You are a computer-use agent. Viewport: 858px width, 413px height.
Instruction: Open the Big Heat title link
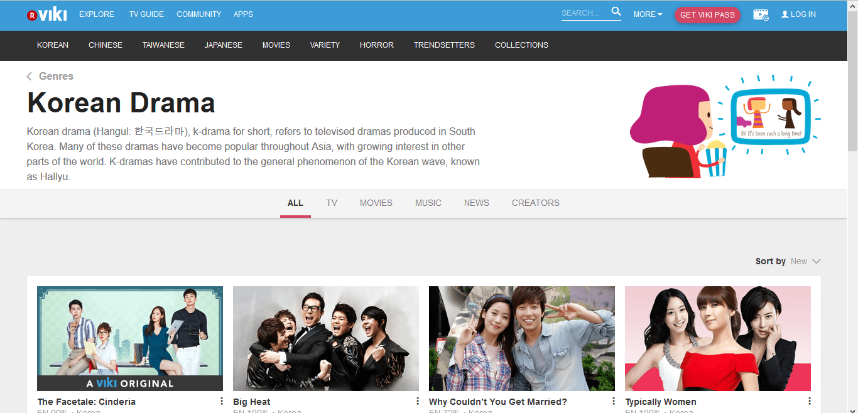252,402
